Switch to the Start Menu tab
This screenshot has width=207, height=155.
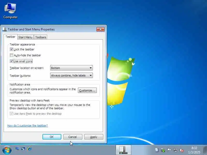[25, 37]
